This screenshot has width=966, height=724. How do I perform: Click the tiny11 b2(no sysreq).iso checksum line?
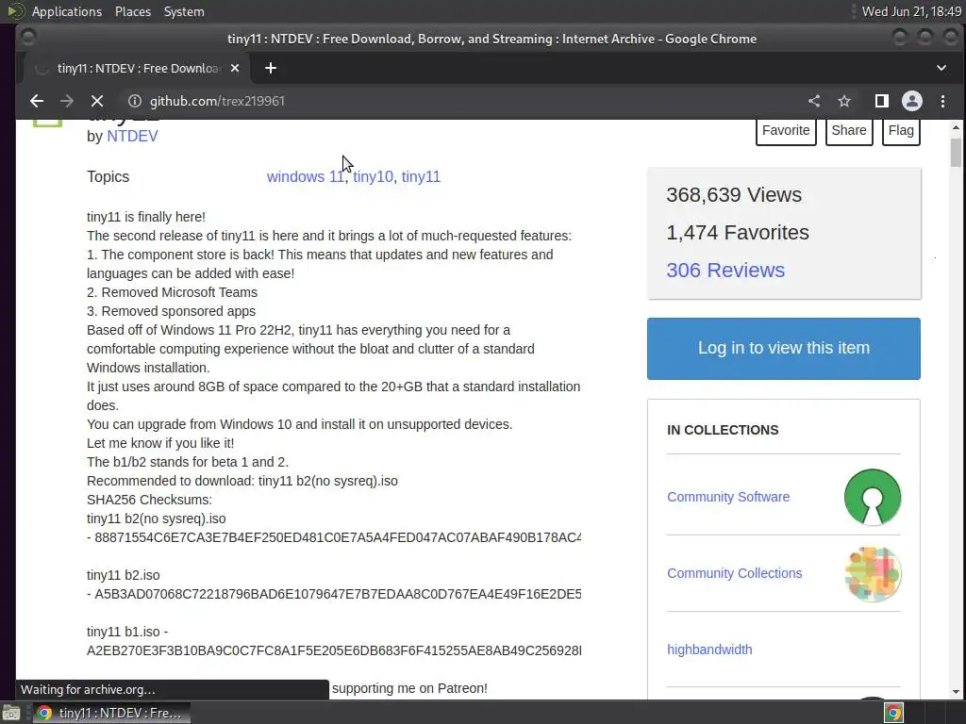(334, 537)
